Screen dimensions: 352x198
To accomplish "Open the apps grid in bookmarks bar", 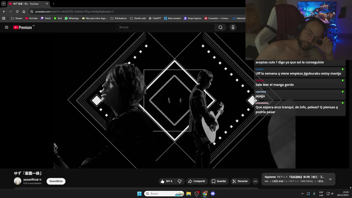I will pyautogui.click(x=4, y=18).
